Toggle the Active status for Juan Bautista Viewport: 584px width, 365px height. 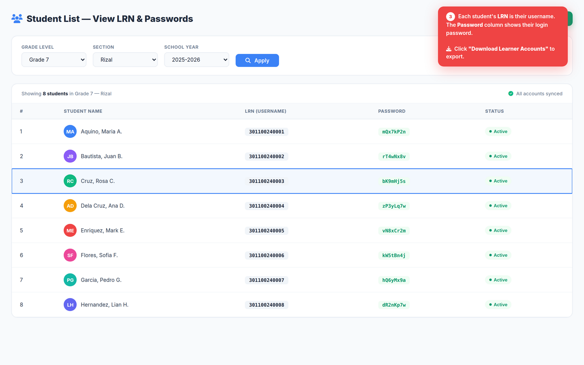pos(498,156)
